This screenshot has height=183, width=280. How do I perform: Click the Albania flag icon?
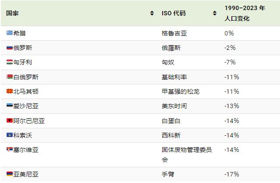click(x=10, y=120)
